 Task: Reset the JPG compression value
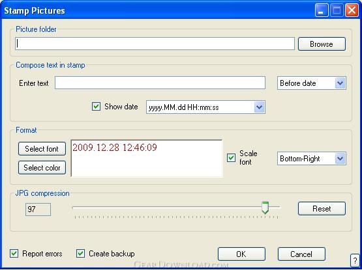pyautogui.click(x=322, y=208)
